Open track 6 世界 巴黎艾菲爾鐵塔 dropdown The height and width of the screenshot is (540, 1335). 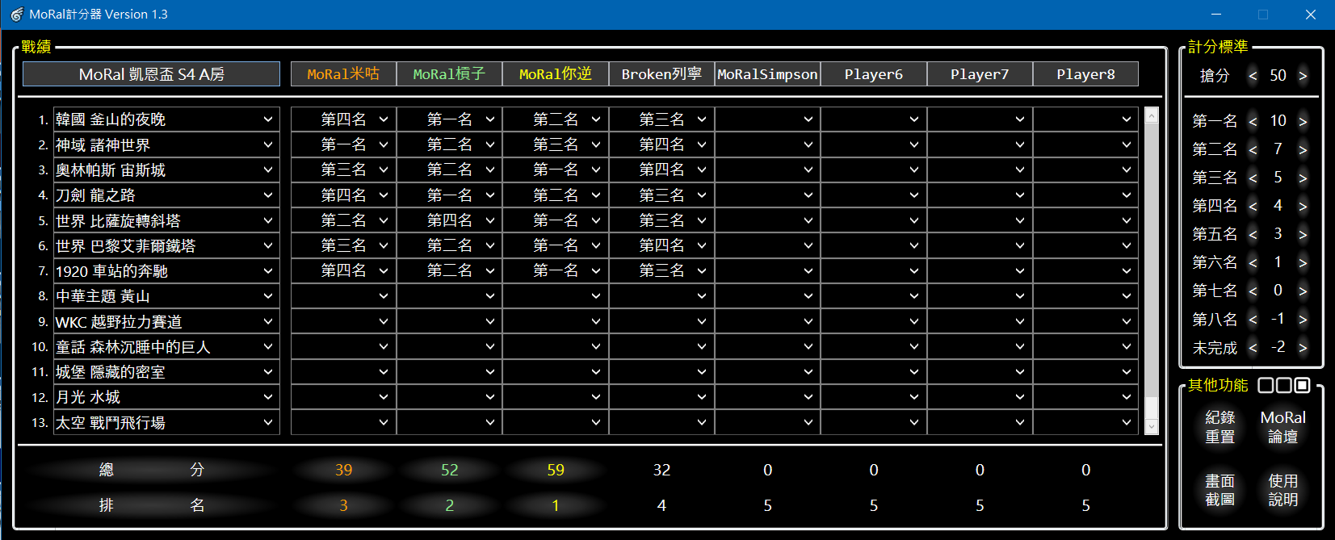click(x=166, y=245)
